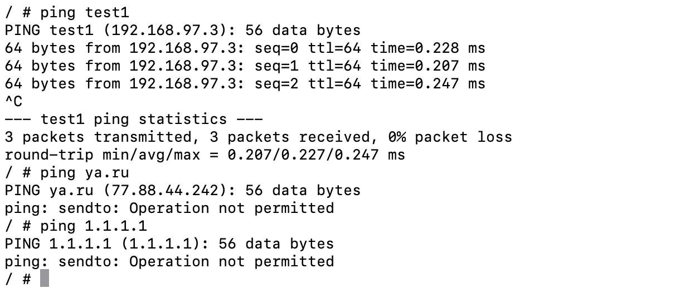Click the "ping test1" command text
This screenshot has width=690, height=298.
click(85, 12)
